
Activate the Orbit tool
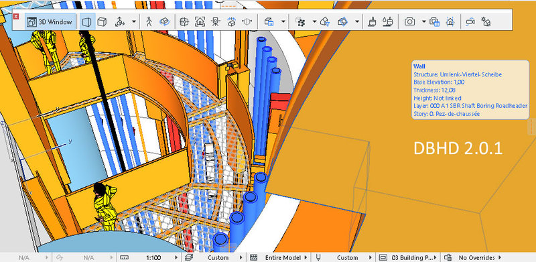(x=165, y=22)
